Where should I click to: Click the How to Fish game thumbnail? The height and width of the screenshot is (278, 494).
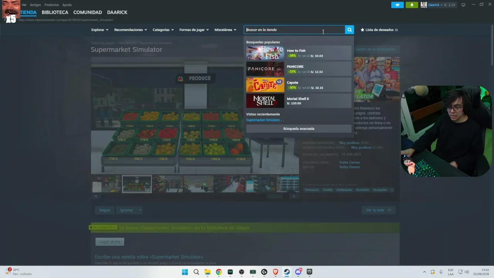[x=265, y=53]
